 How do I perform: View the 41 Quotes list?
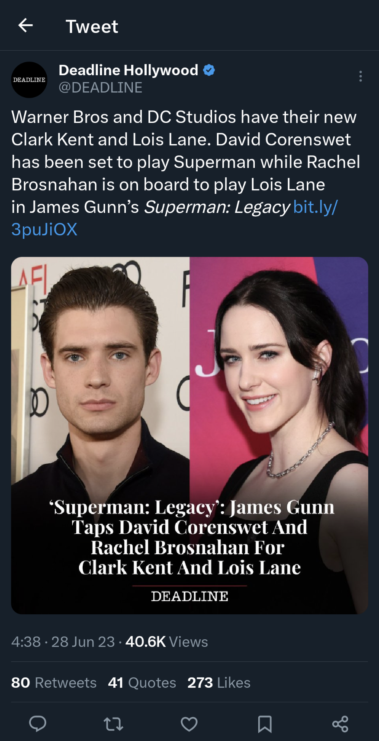point(142,683)
